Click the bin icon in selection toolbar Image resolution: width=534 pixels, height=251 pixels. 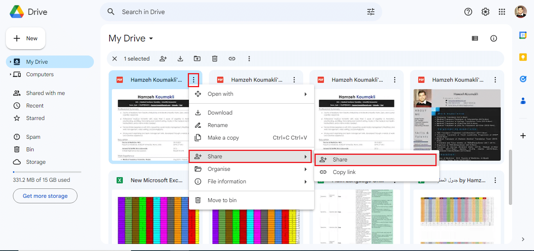(x=215, y=59)
